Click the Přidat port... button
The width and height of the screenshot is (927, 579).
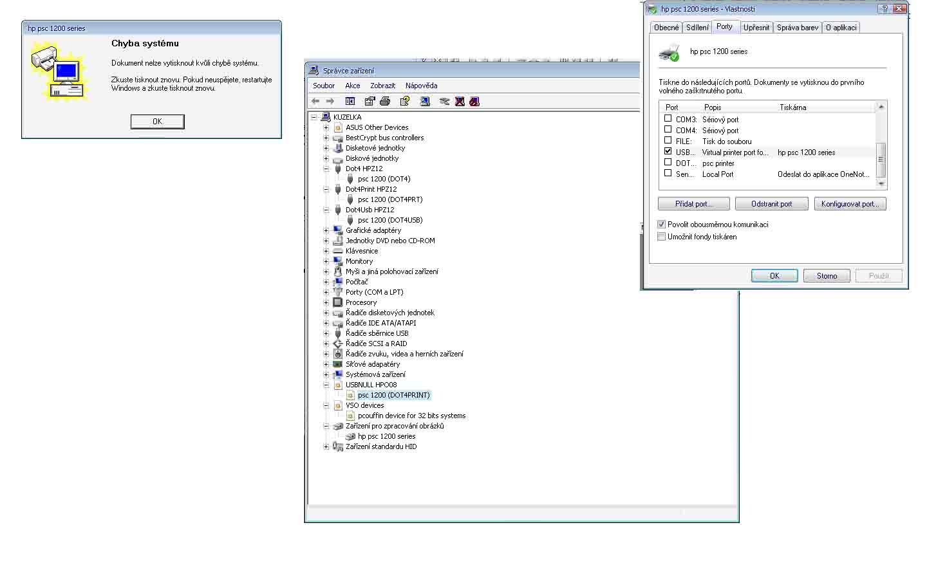(x=694, y=204)
